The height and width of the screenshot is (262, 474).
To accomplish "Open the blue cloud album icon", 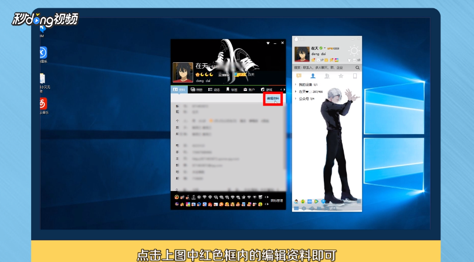I will click(310, 201).
